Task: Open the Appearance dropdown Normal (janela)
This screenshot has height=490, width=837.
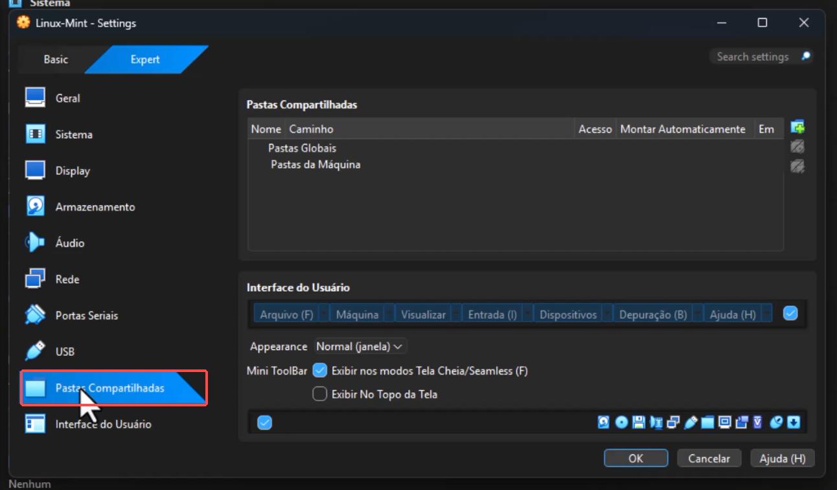Action: click(360, 347)
